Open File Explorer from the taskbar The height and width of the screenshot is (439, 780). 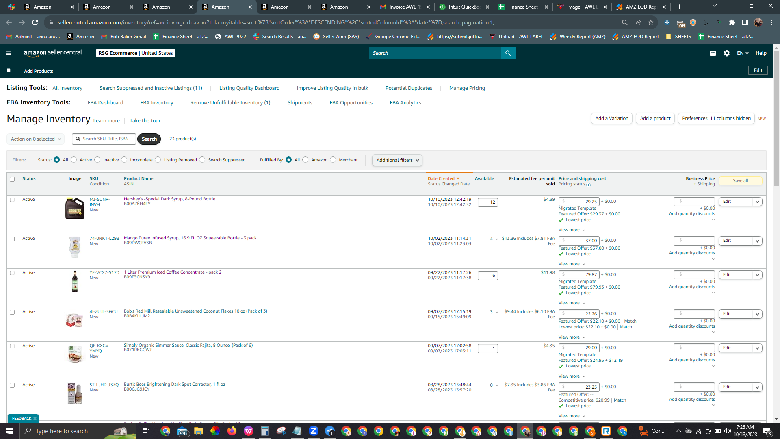coord(198,431)
